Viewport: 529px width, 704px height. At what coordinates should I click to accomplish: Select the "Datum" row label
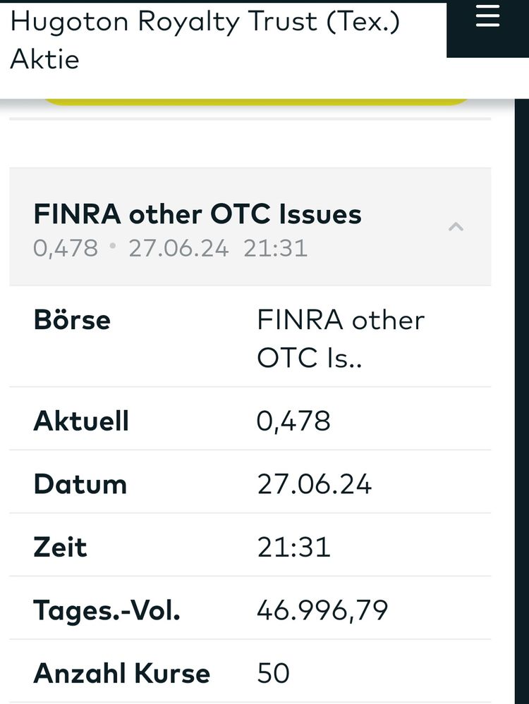tap(80, 484)
